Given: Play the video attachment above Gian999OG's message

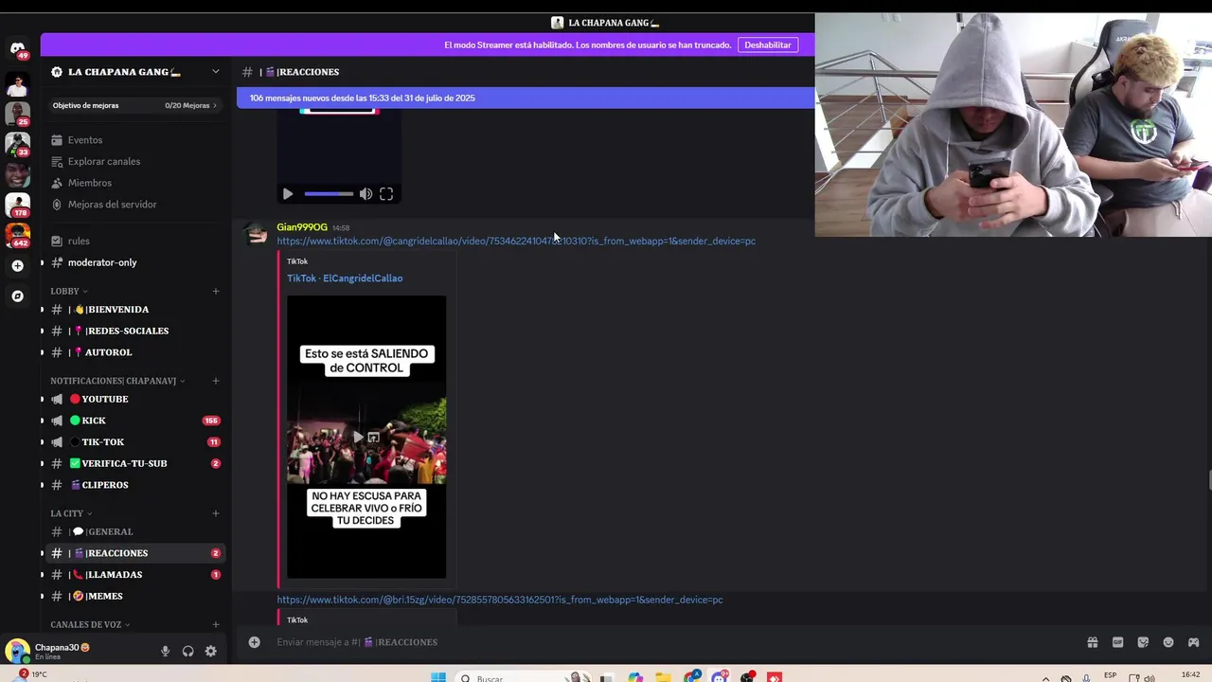Looking at the screenshot, I should (x=288, y=194).
